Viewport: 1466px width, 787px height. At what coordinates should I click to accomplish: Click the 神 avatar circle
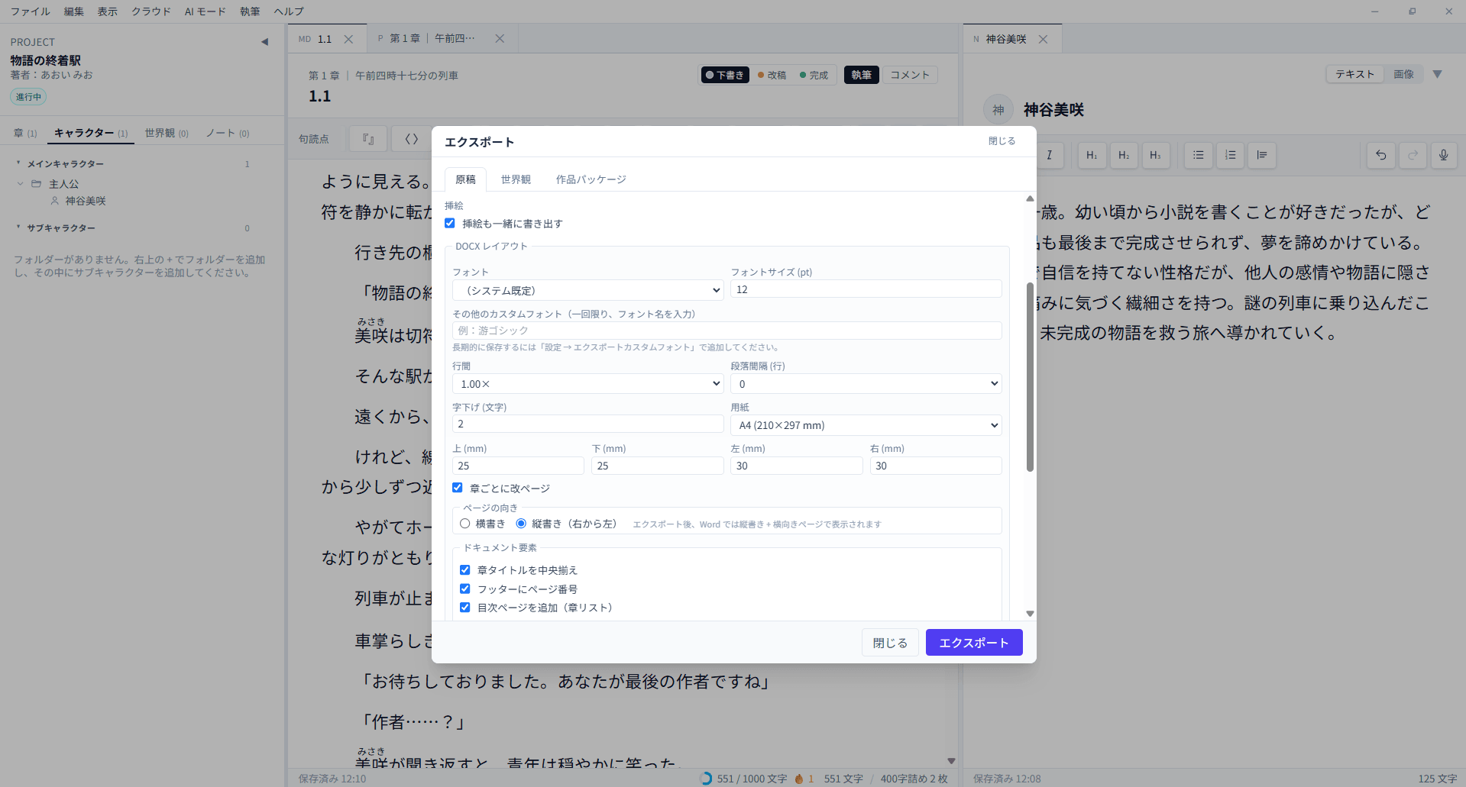point(998,110)
